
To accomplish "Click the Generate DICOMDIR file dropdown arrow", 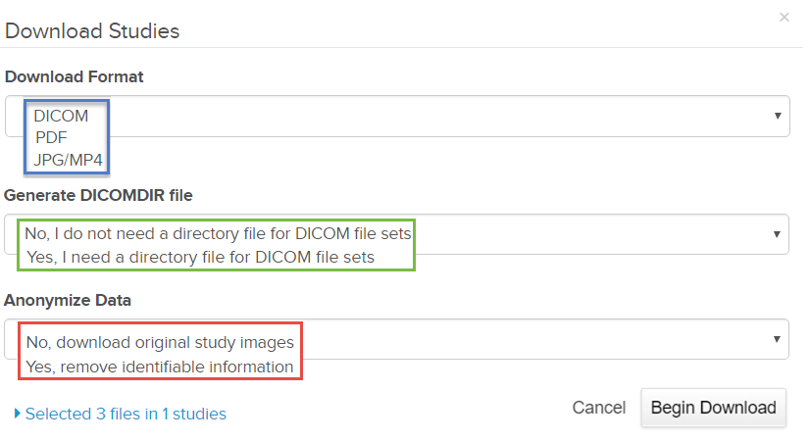I will click(x=777, y=234).
